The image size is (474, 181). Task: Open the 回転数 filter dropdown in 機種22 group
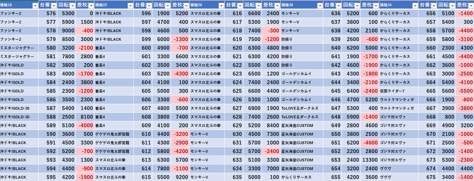point(168,6)
